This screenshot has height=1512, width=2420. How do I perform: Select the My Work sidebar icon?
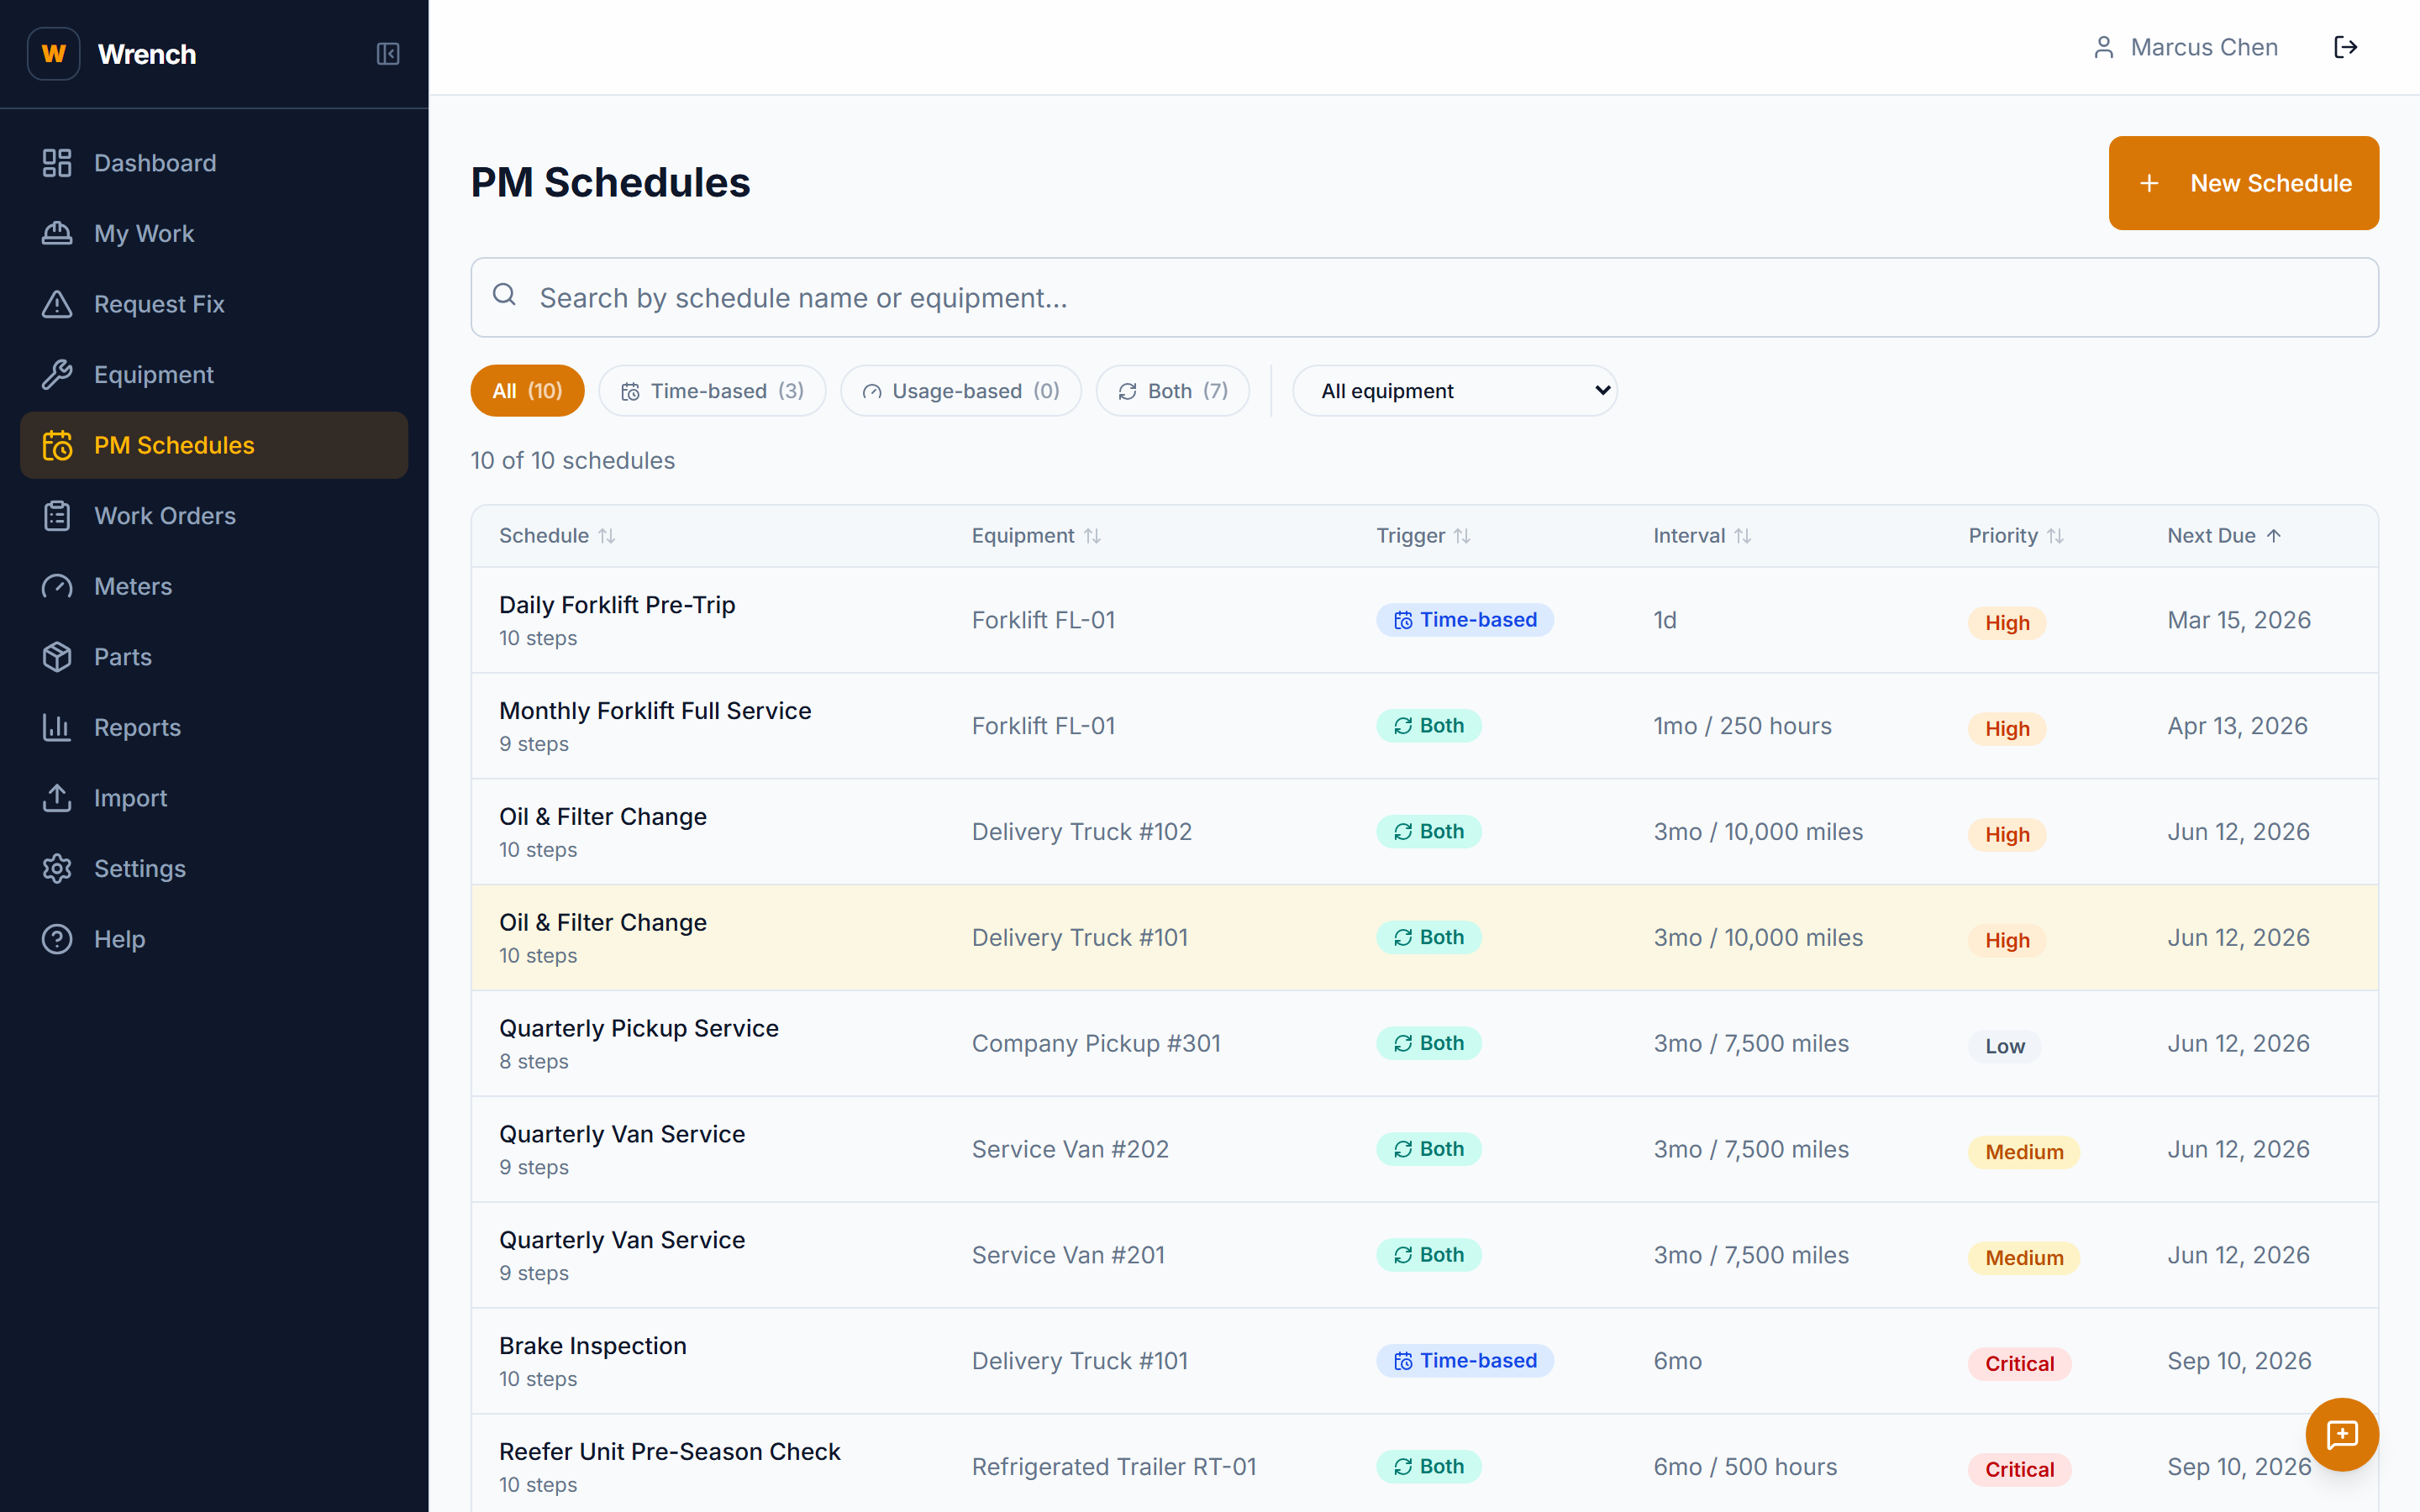pos(57,233)
